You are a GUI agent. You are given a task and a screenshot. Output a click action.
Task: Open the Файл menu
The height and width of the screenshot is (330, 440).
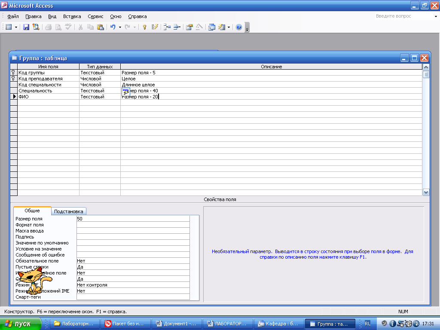13,16
